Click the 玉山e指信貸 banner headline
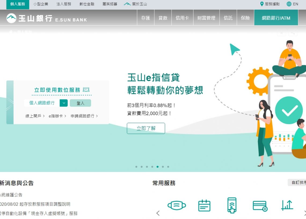The width and height of the screenshot is (306, 219). pyautogui.click(x=153, y=77)
